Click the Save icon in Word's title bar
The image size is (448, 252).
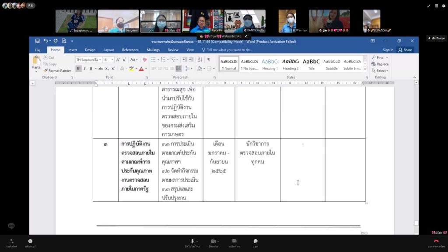click(37, 41)
